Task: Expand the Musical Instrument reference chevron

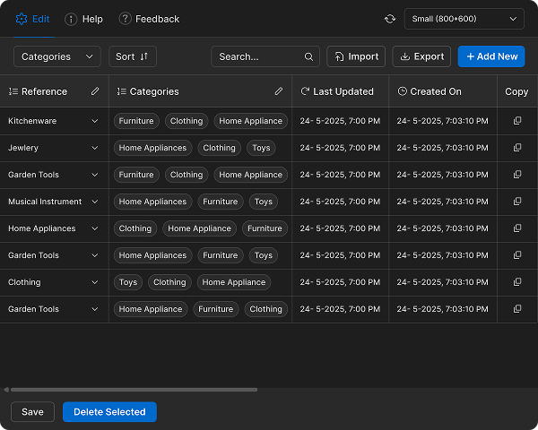Action: coord(95,202)
